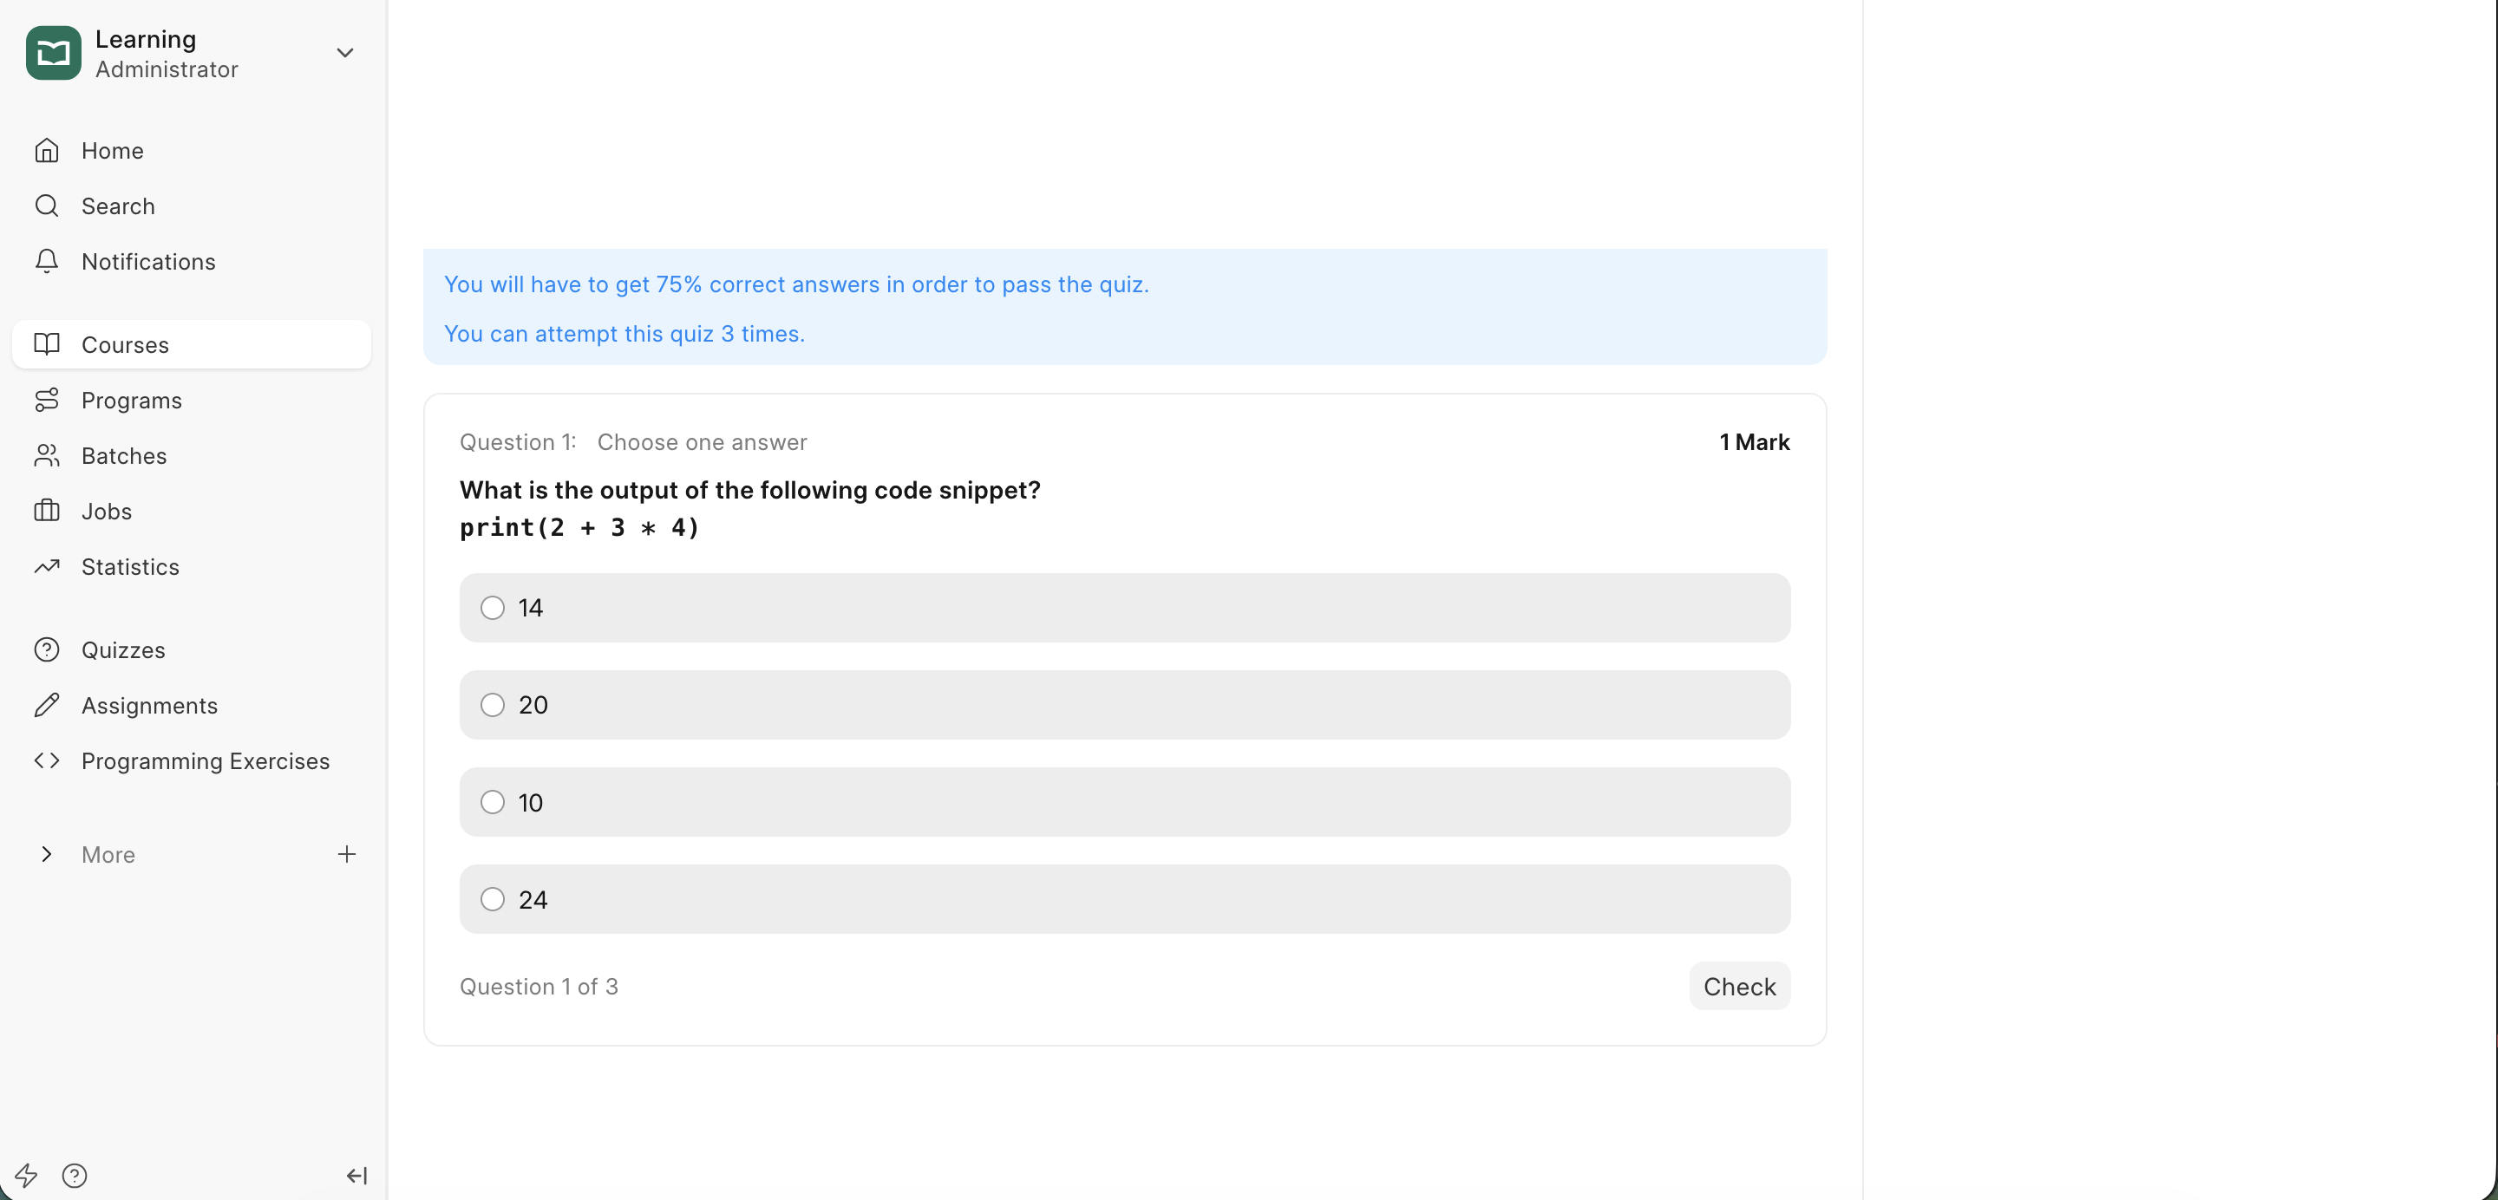Click the Jobs briefcase icon
The width and height of the screenshot is (2498, 1200).
click(x=47, y=511)
